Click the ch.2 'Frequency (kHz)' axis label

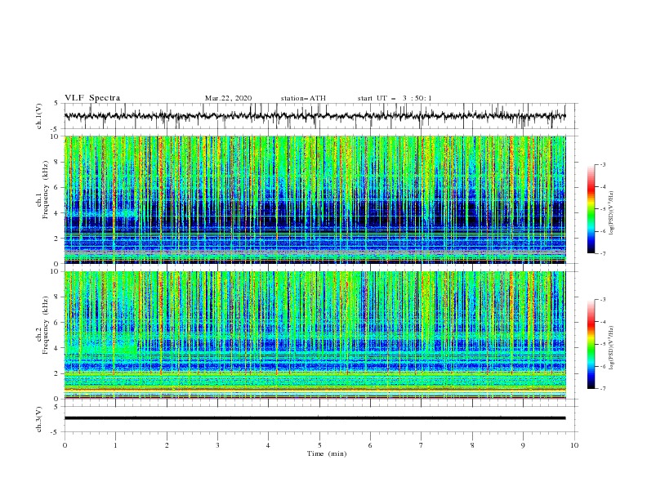[46, 325]
